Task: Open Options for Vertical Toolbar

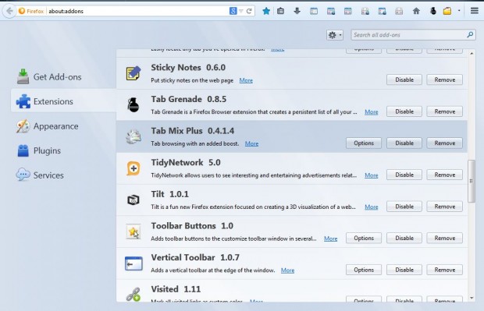Action: click(364, 270)
